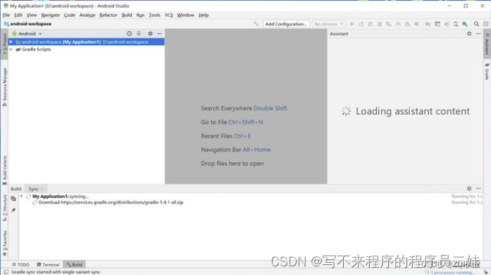Click the Search Everywhere magnifier icon
The width and height of the screenshot is (491, 275).
[x=476, y=24]
